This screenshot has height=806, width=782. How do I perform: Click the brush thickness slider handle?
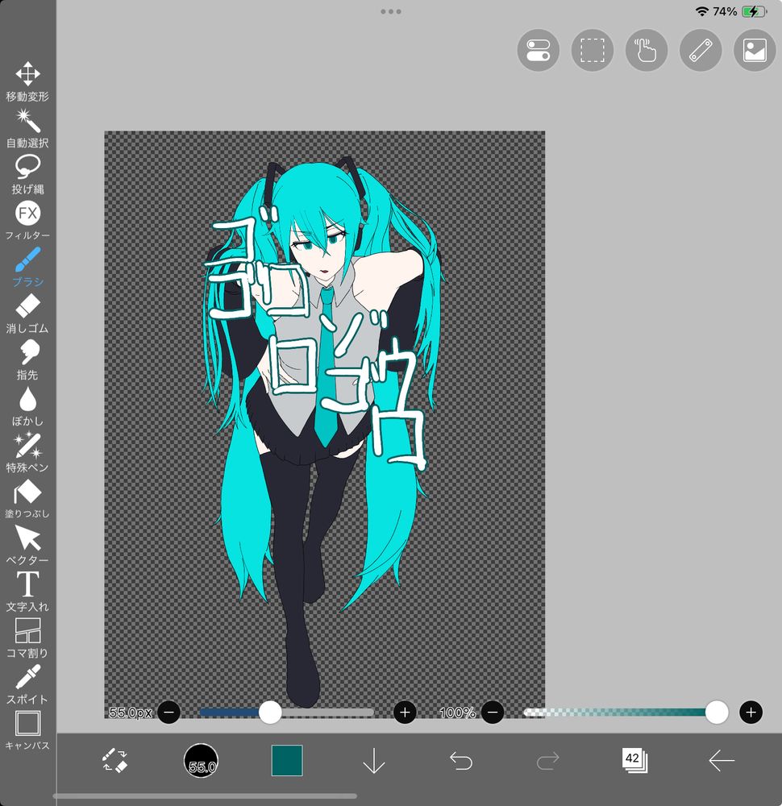tap(270, 713)
